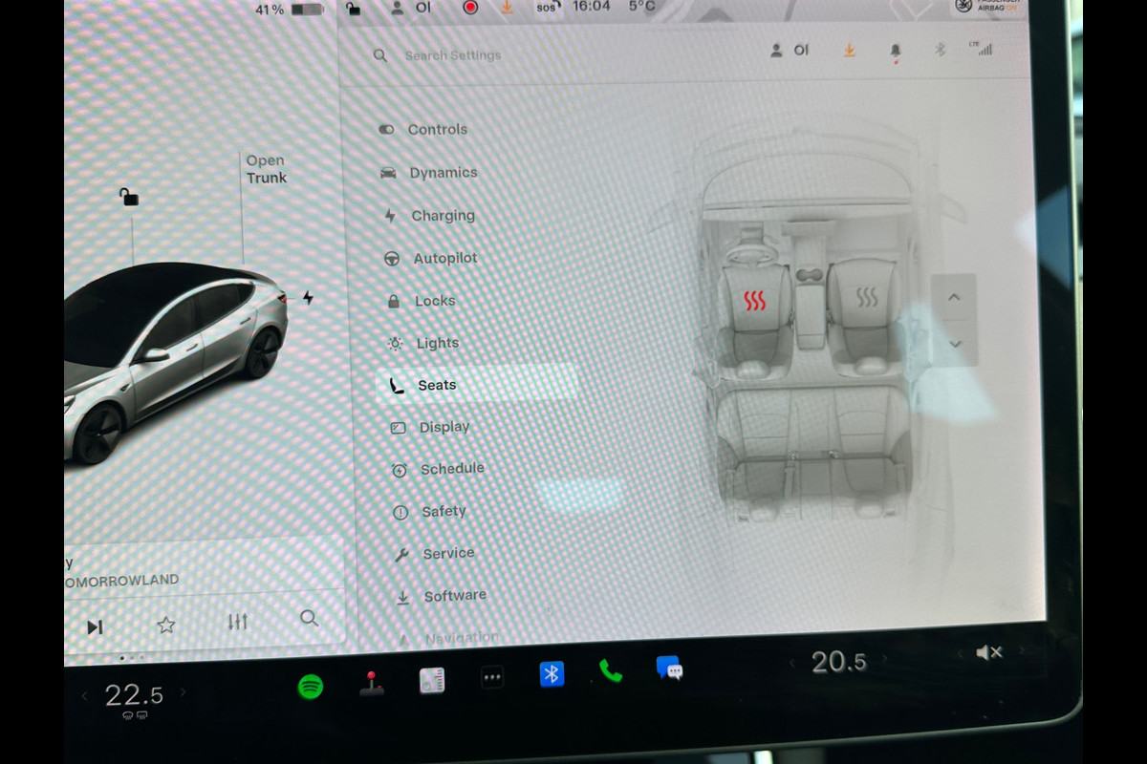Raise driver temperature with right chevron
The image size is (1147, 764).
(x=184, y=692)
